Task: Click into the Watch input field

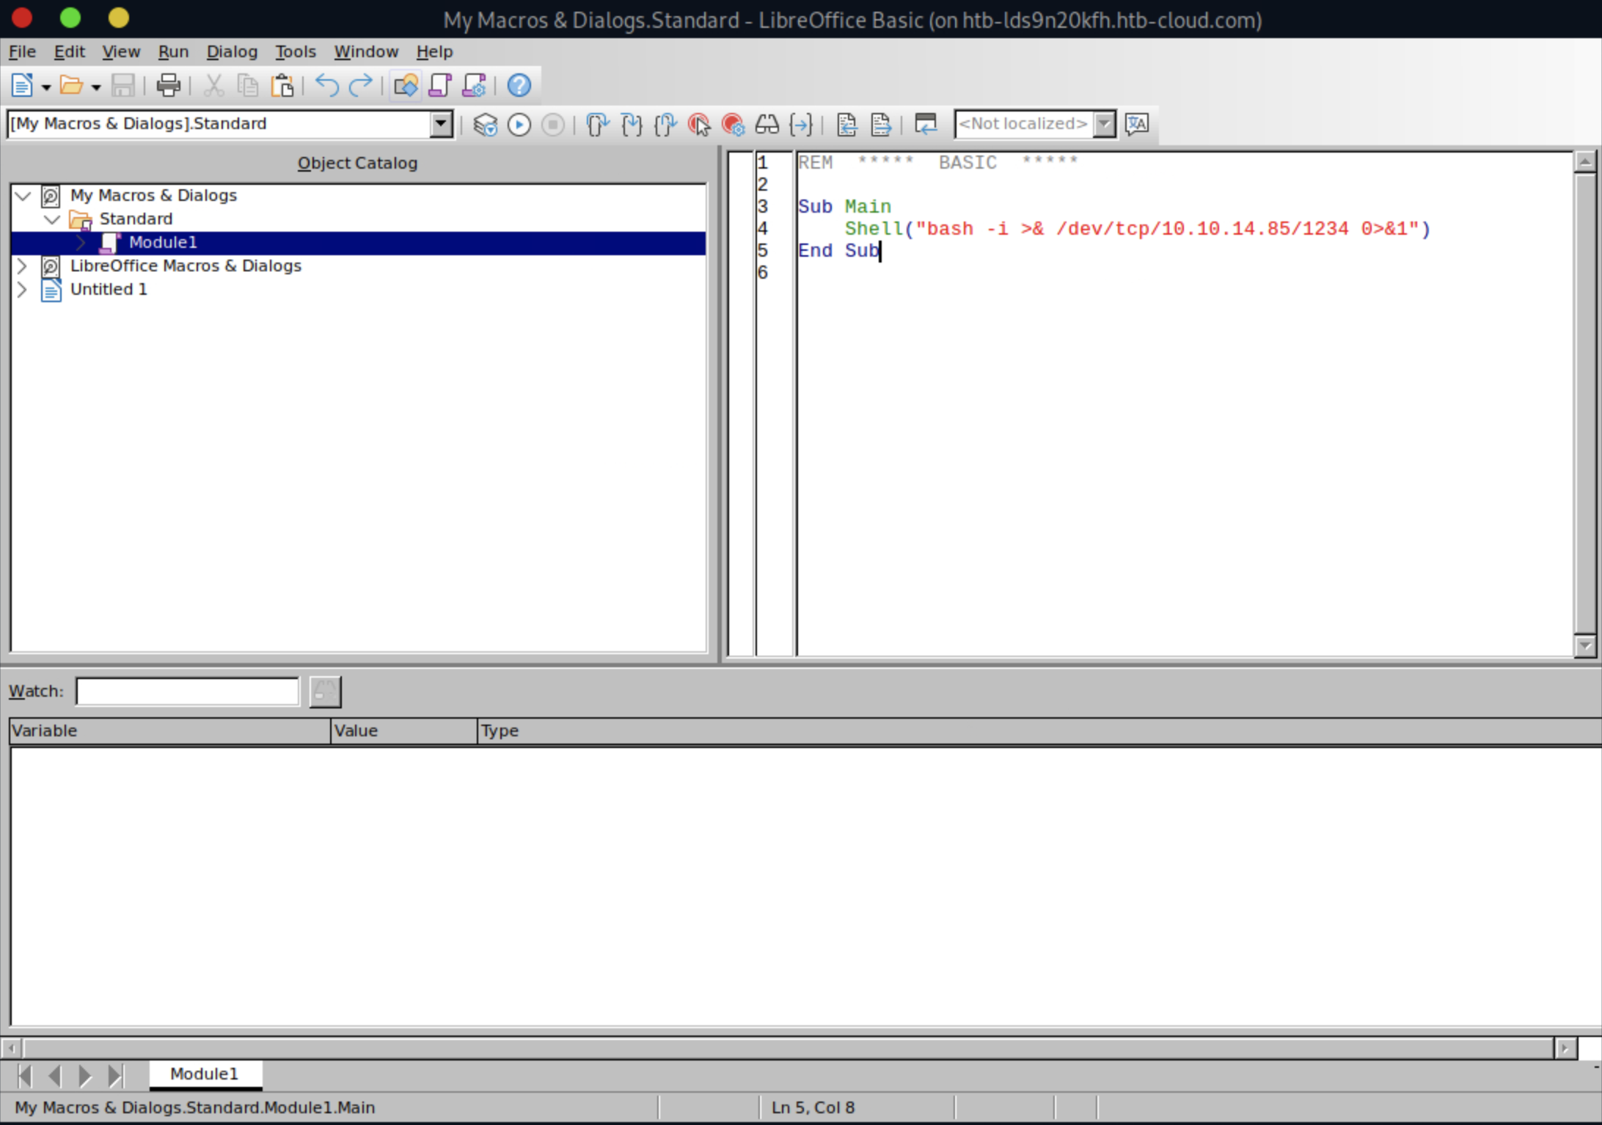Action: (188, 692)
